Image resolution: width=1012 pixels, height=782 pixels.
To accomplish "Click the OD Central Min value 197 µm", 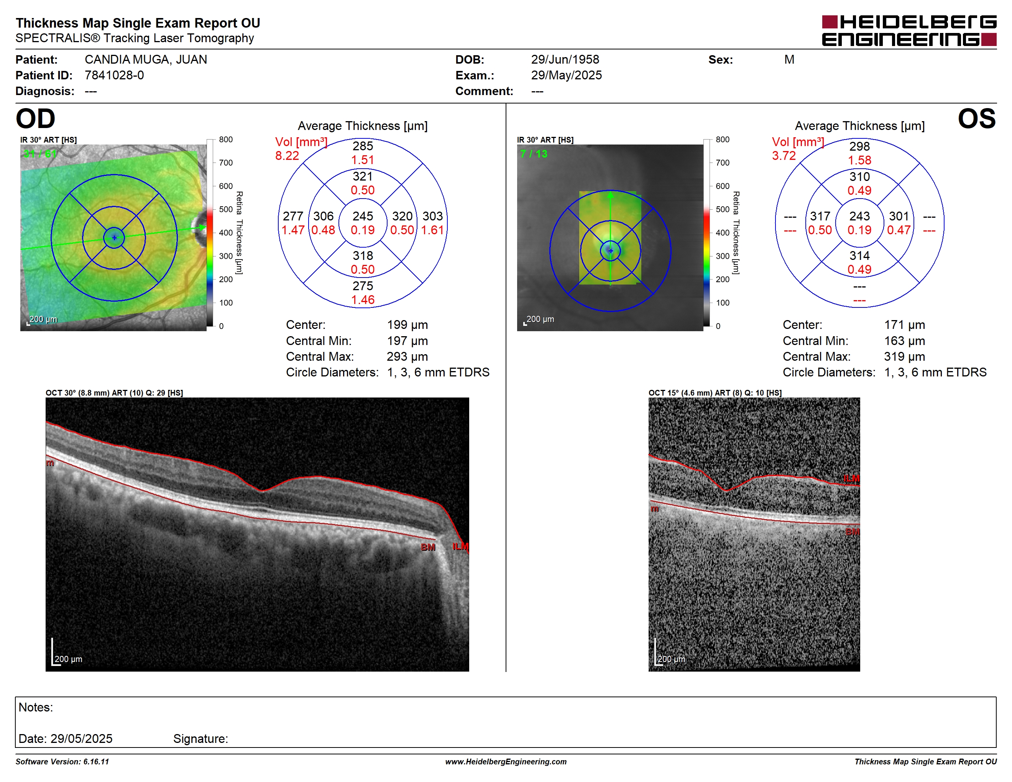I will tap(408, 341).
